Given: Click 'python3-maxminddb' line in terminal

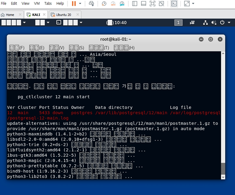Looking at the screenshot, I should click(76, 134).
